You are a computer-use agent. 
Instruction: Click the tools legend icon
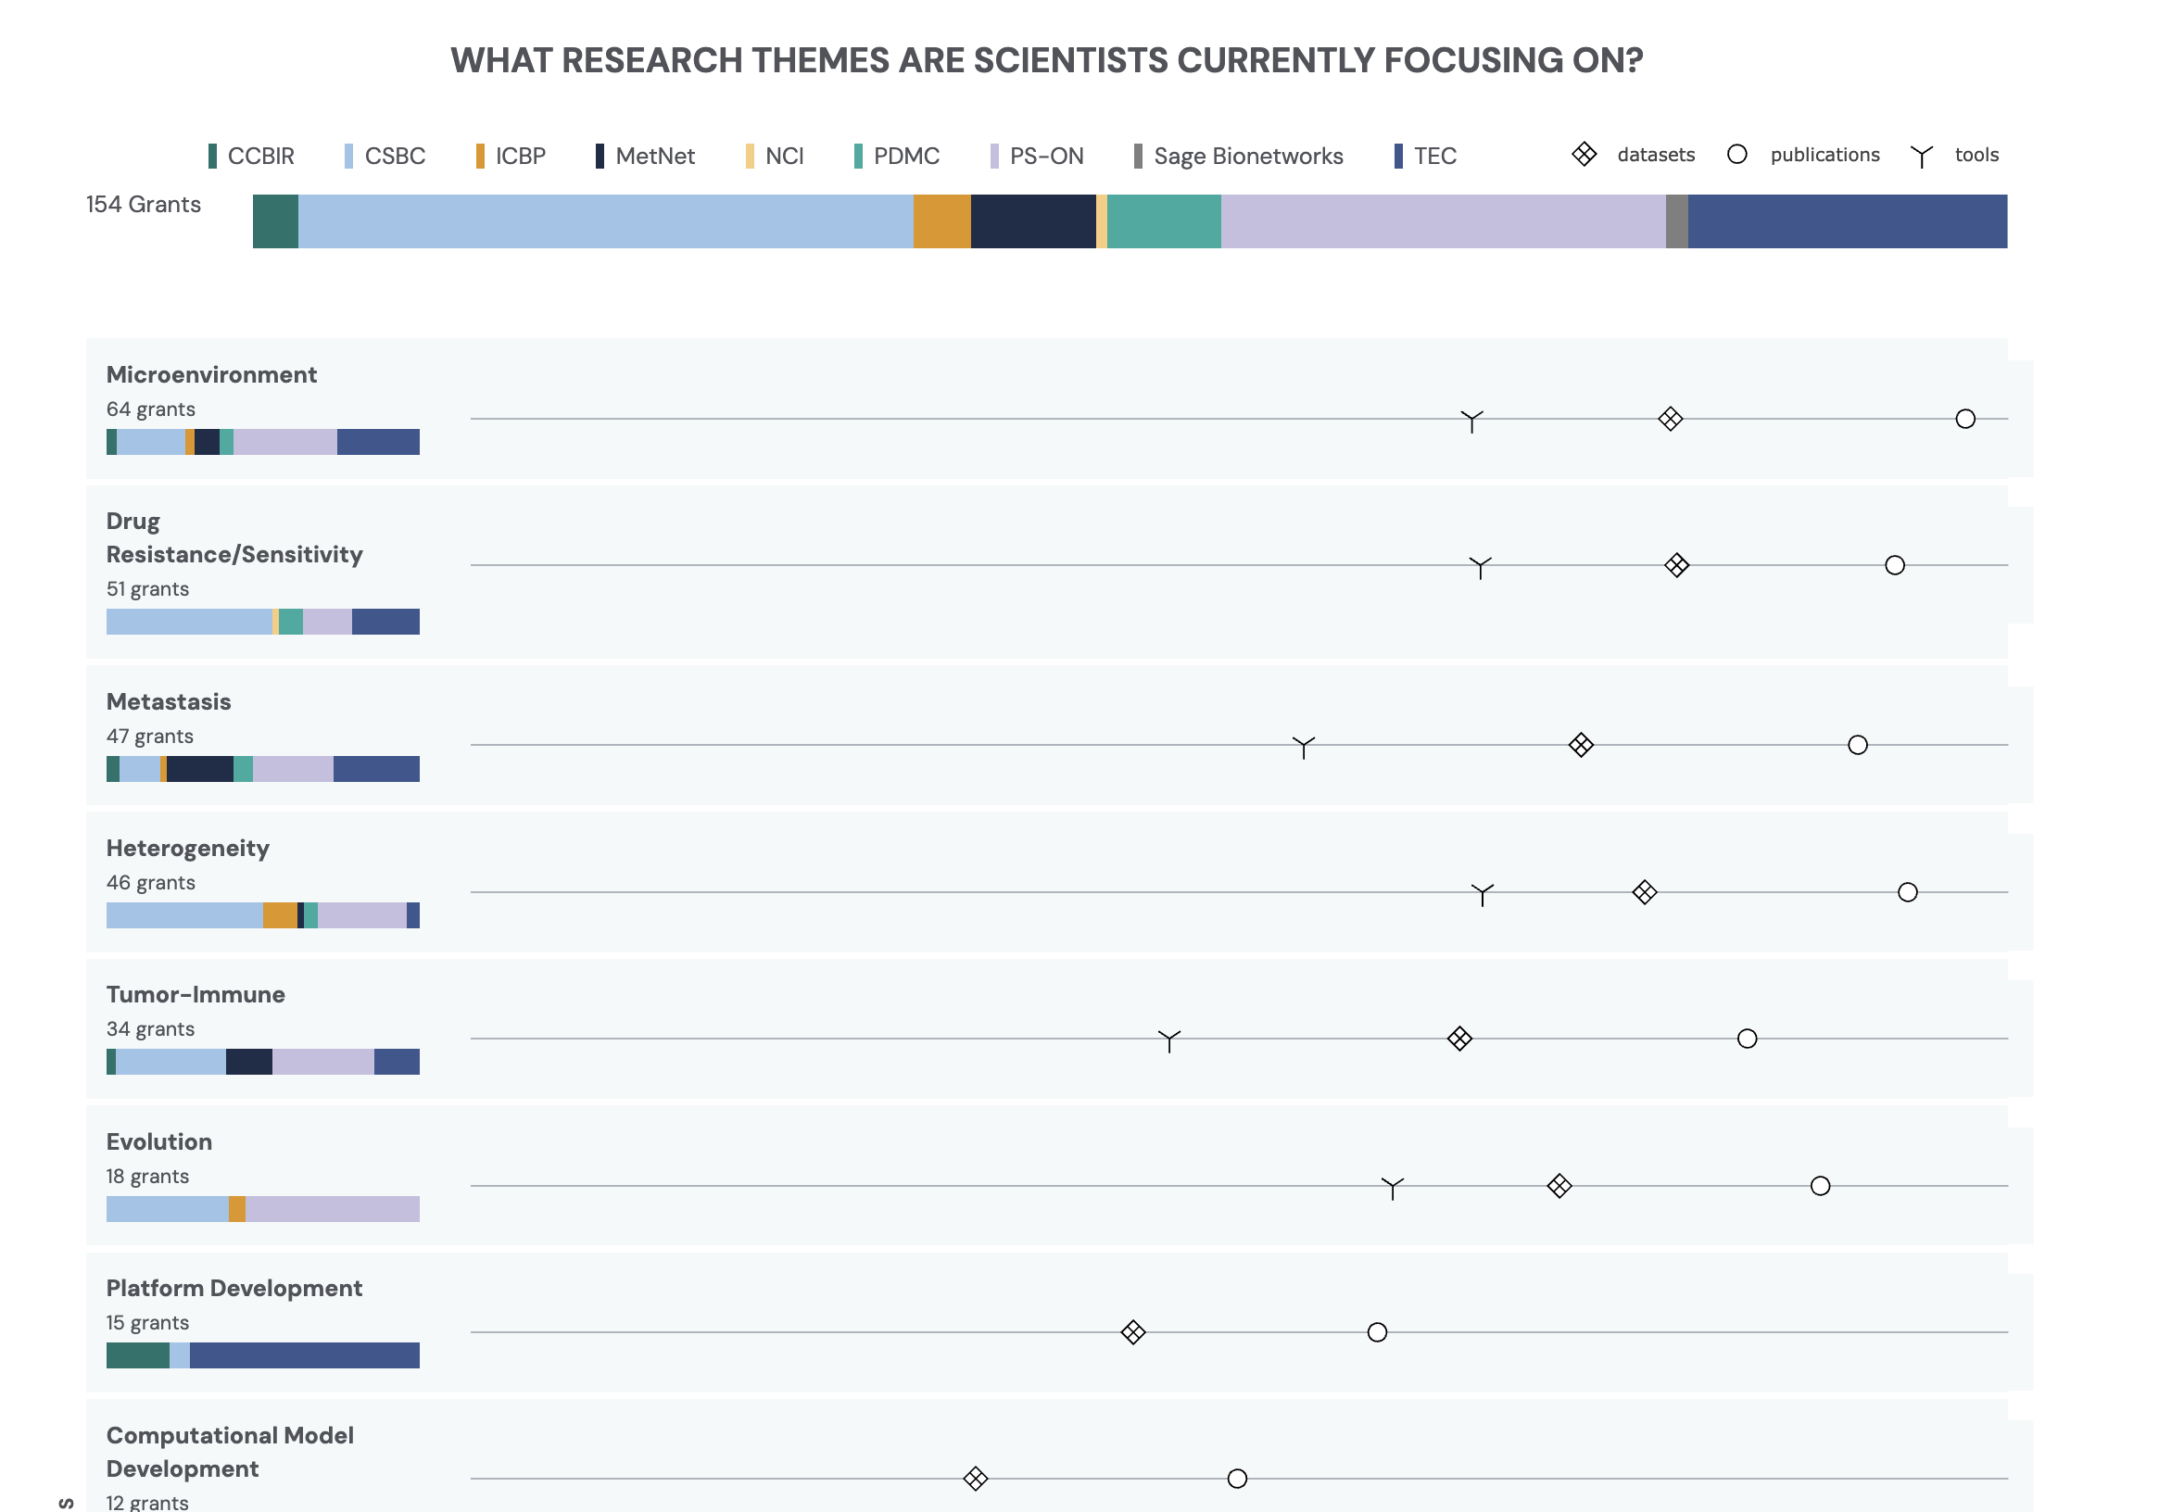pyautogui.click(x=1921, y=156)
